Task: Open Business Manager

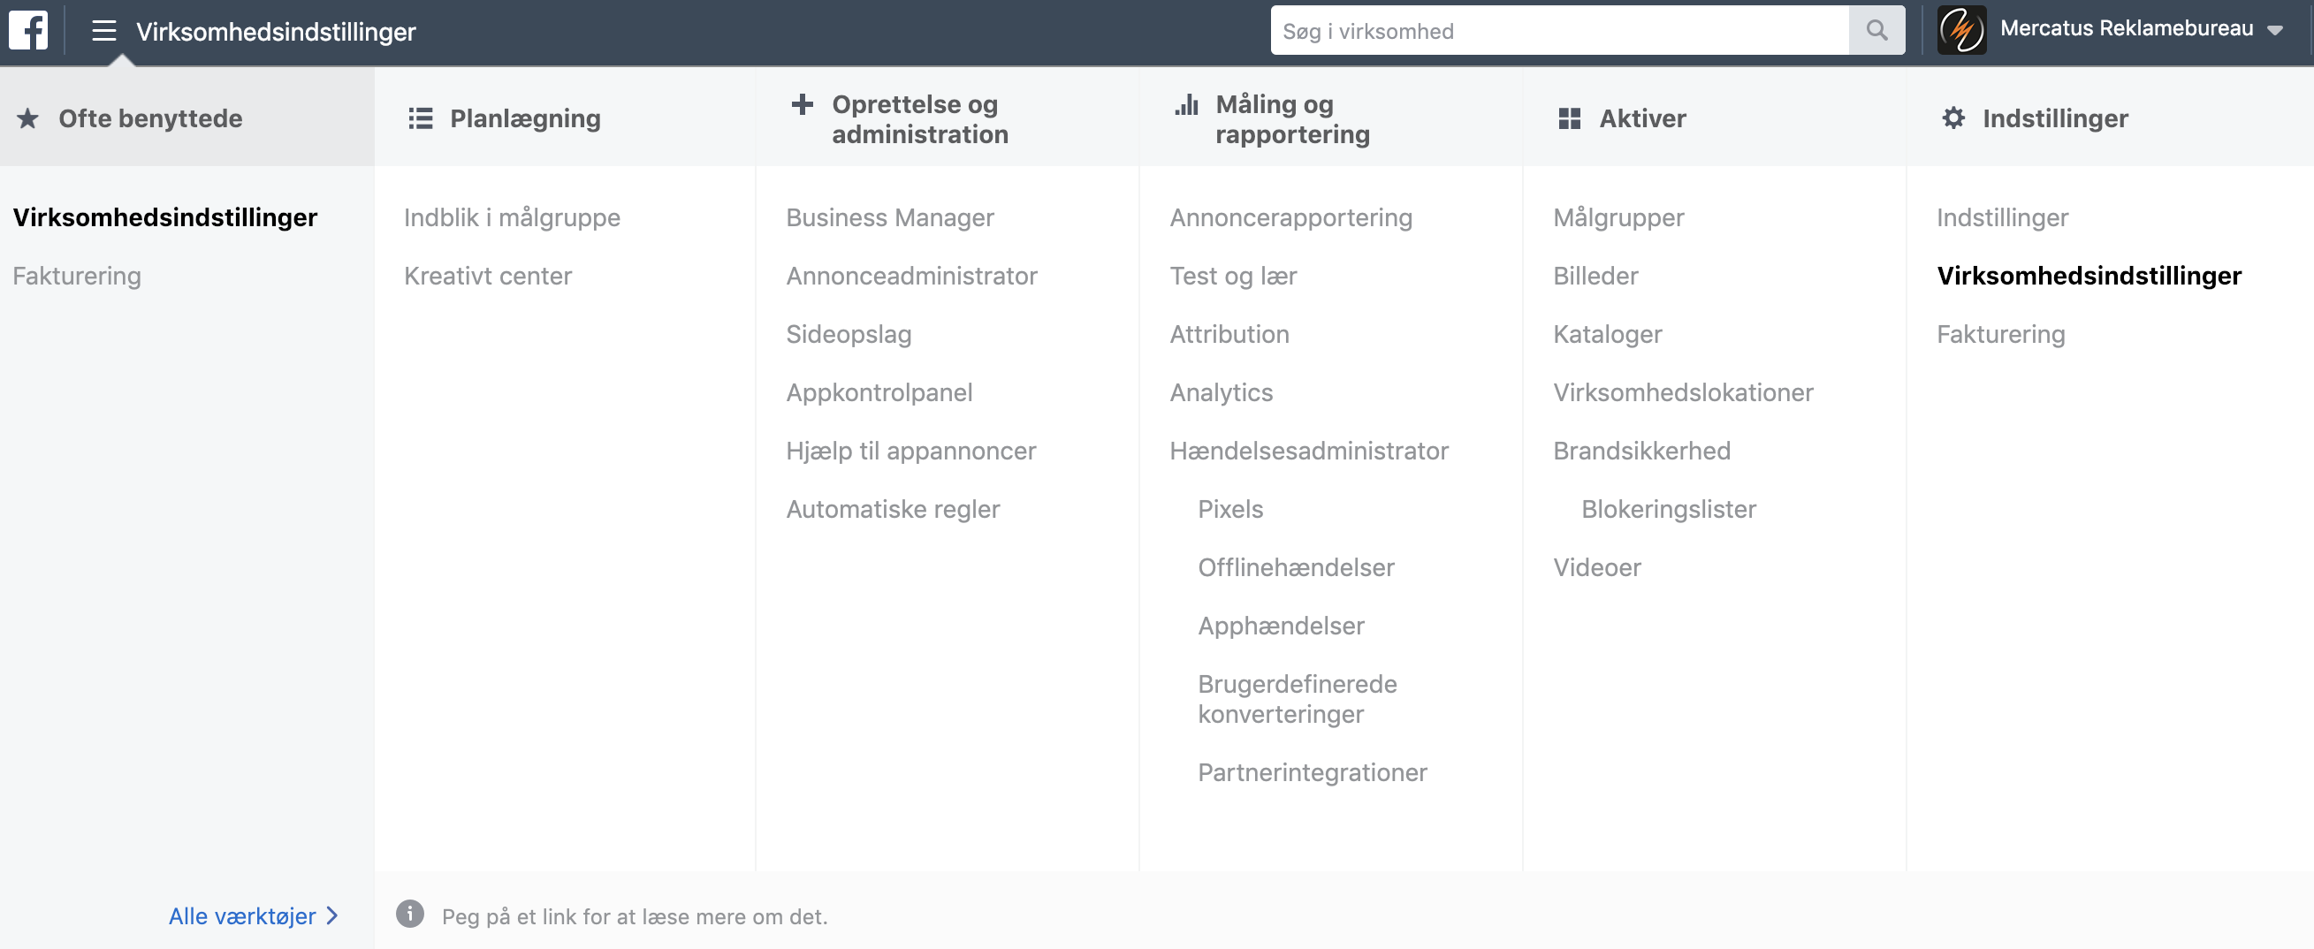Action: pyautogui.click(x=890, y=216)
